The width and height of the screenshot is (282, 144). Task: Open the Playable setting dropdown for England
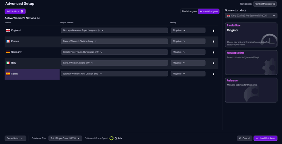[x=188, y=30]
